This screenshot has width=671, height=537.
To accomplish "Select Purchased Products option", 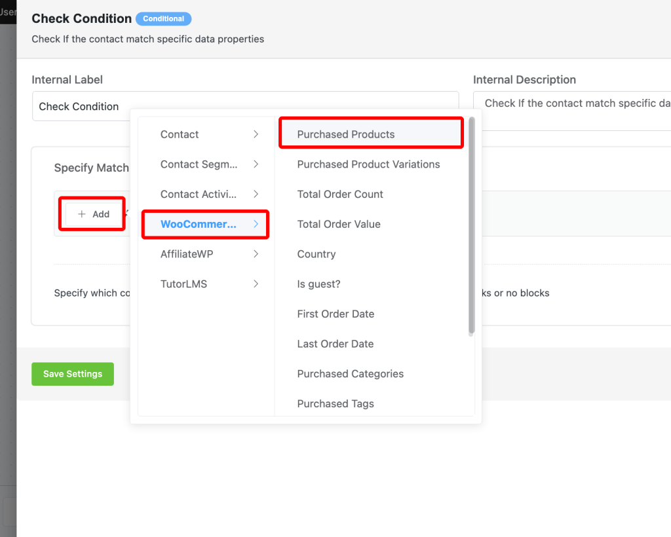I will click(346, 134).
